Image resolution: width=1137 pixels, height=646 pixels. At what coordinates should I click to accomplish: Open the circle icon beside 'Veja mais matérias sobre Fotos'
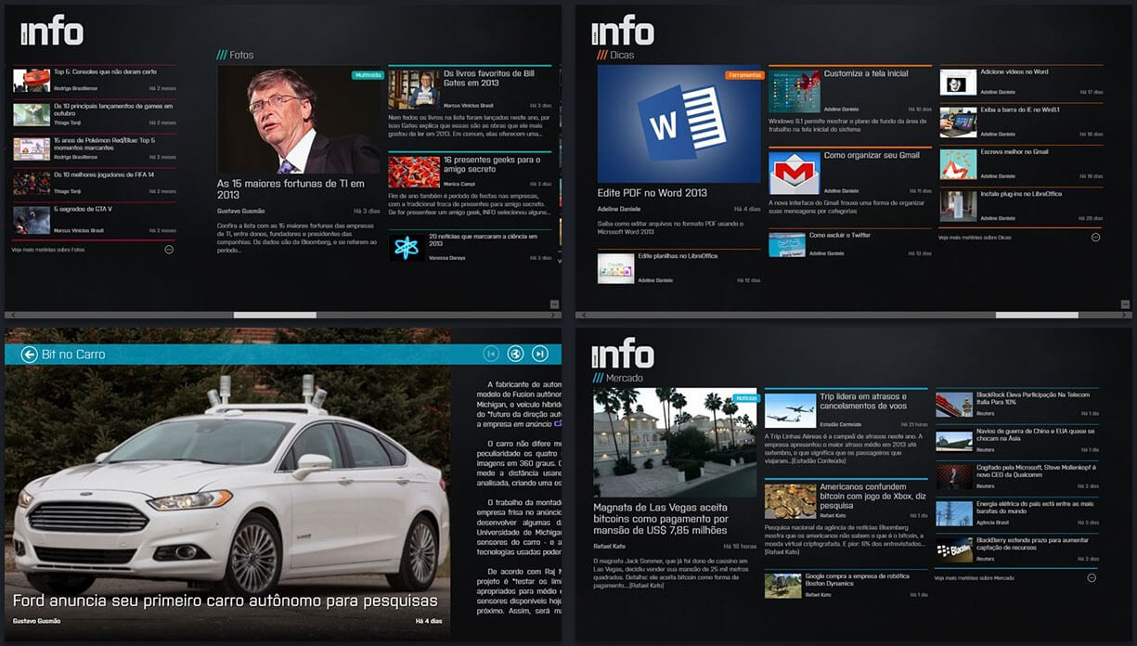coord(169,250)
